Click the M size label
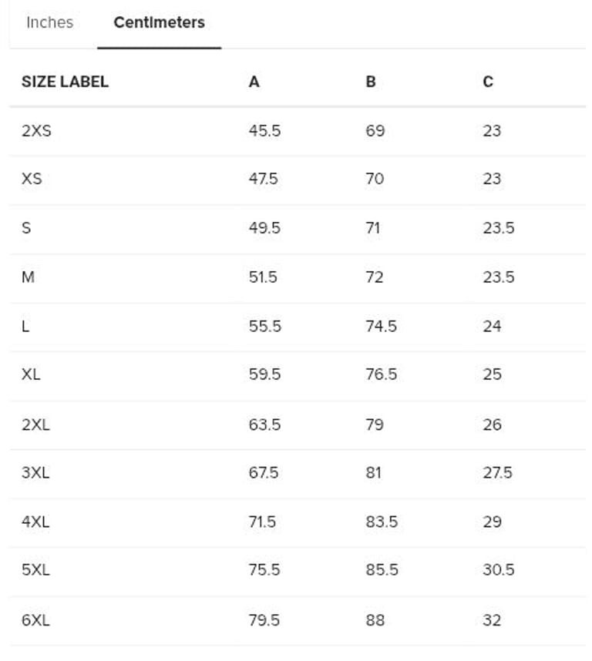The height and width of the screenshot is (661, 592). pos(28,277)
